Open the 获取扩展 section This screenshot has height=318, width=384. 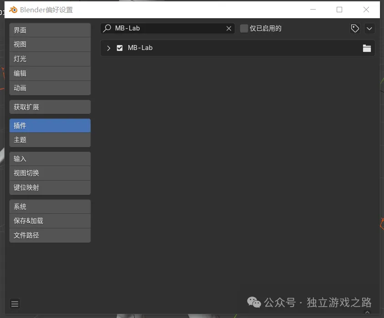pyautogui.click(x=50, y=106)
